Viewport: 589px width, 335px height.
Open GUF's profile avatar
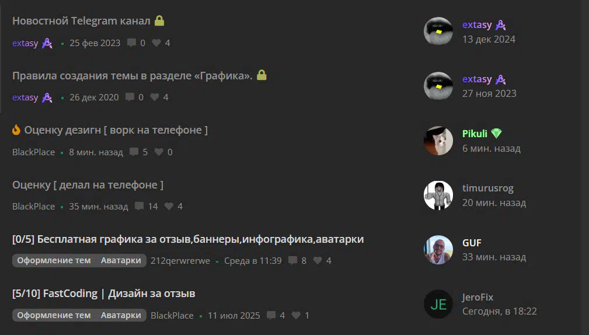(438, 250)
